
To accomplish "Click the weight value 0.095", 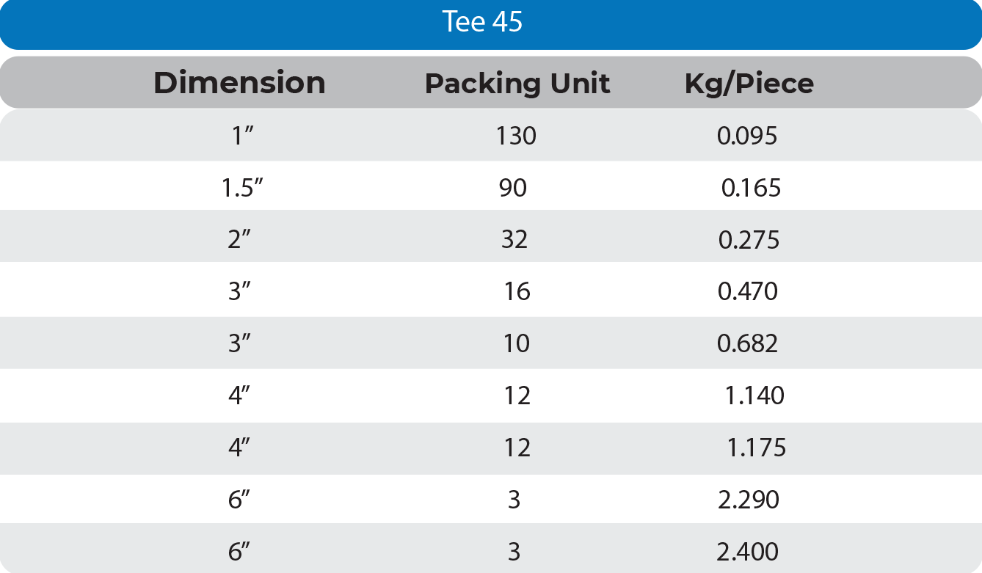I will click(x=747, y=136).
